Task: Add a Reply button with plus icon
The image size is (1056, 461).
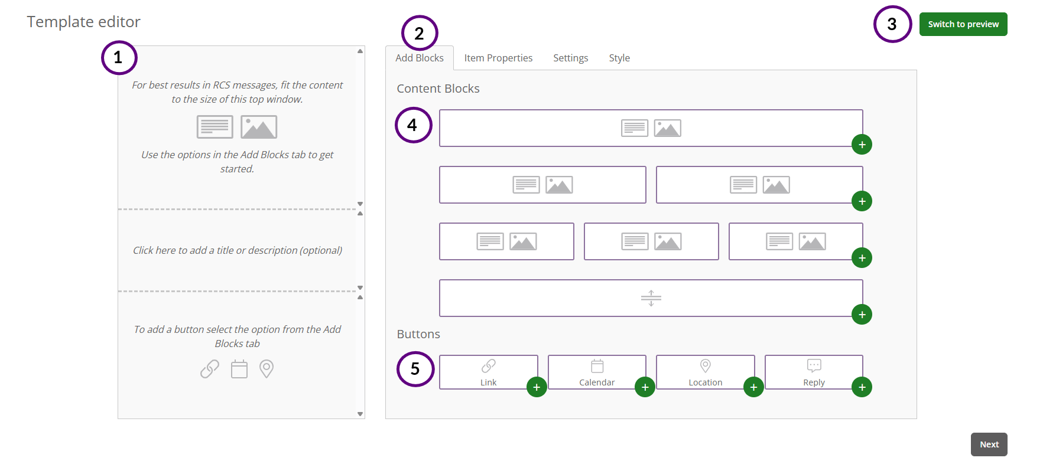Action: click(862, 387)
